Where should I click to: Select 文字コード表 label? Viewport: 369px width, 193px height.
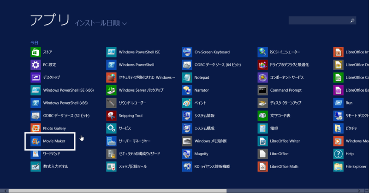(280, 116)
